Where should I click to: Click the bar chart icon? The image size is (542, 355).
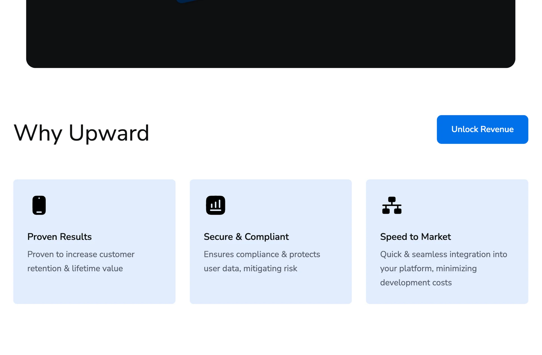coord(215,205)
